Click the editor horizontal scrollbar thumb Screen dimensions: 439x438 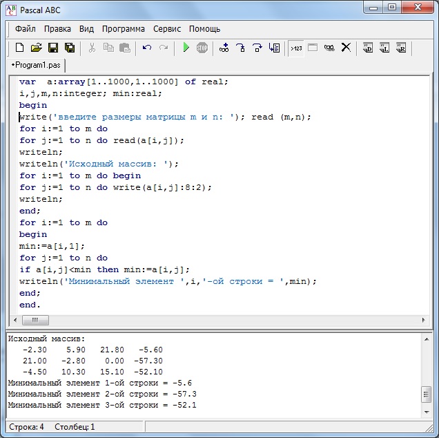35,320
